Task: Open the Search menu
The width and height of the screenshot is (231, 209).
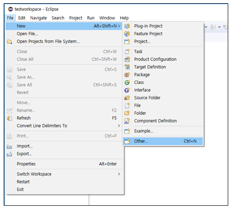Action: pyautogui.click(x=58, y=18)
